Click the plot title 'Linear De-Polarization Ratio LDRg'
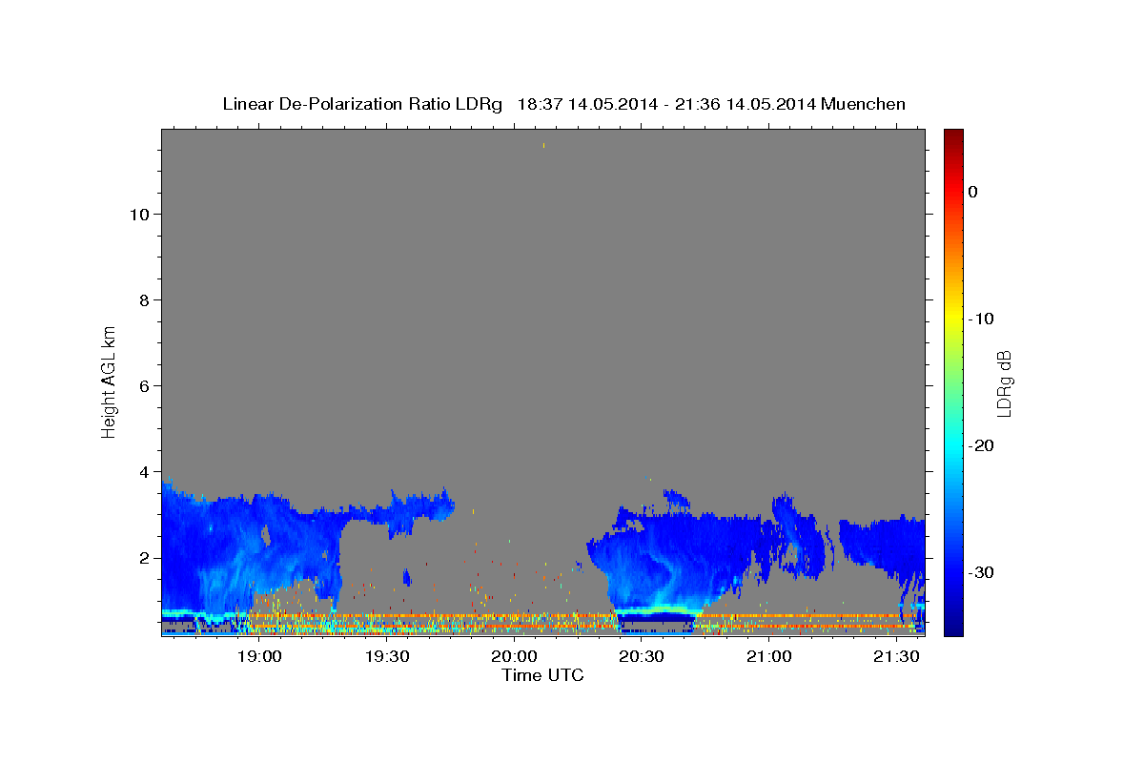 (x=362, y=104)
